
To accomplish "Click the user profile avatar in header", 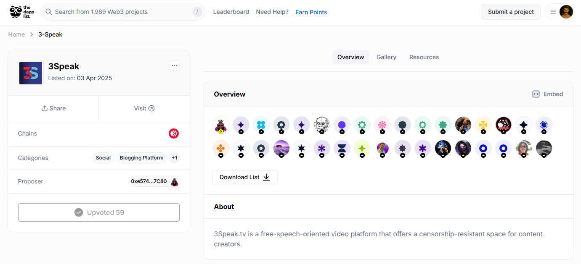I will [x=566, y=12].
